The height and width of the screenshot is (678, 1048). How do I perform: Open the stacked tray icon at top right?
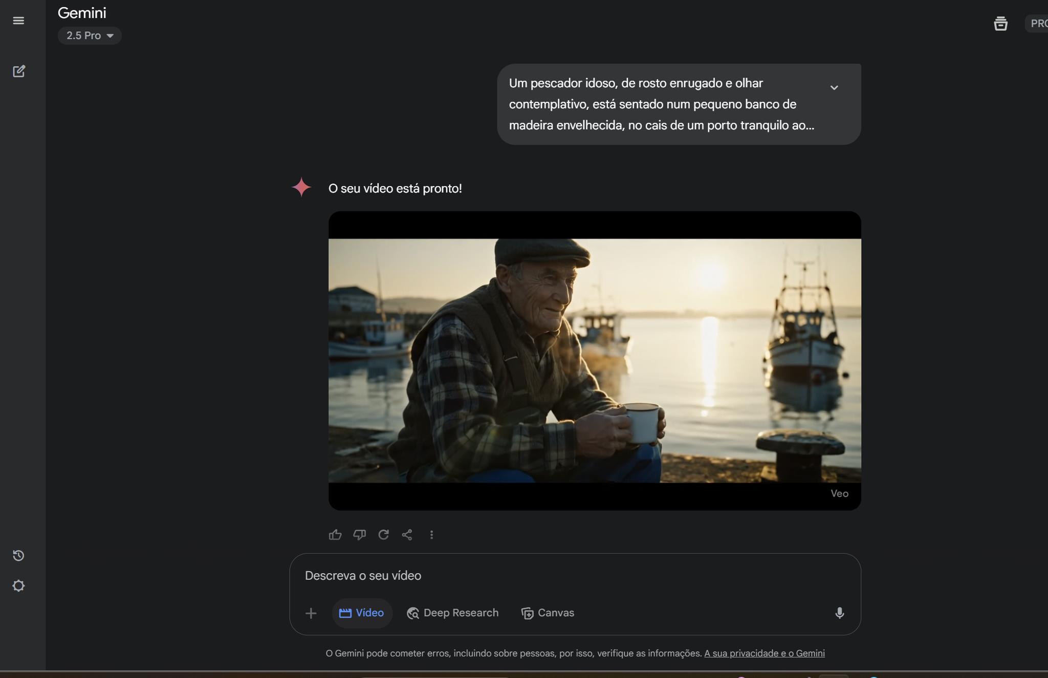coord(1000,24)
